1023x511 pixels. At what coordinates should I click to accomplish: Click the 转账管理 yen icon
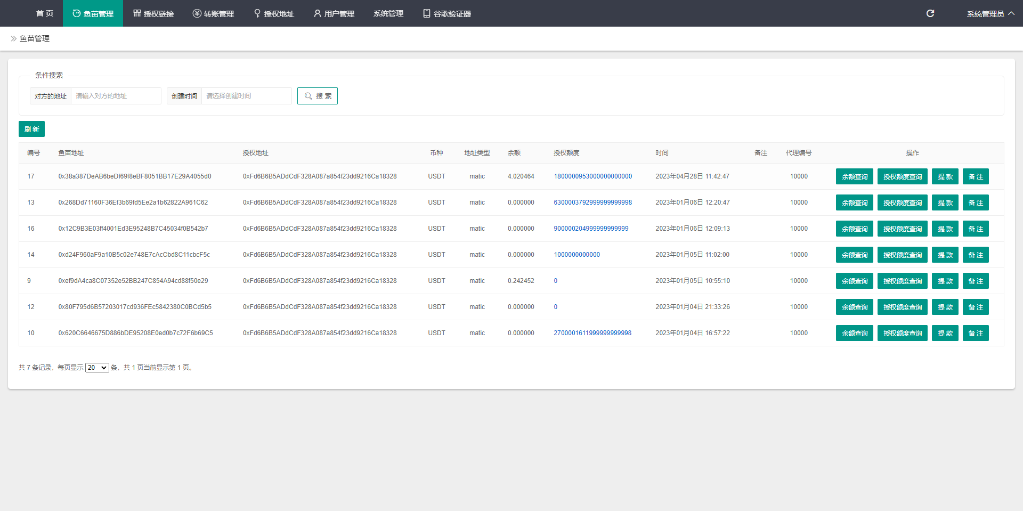[x=197, y=13]
